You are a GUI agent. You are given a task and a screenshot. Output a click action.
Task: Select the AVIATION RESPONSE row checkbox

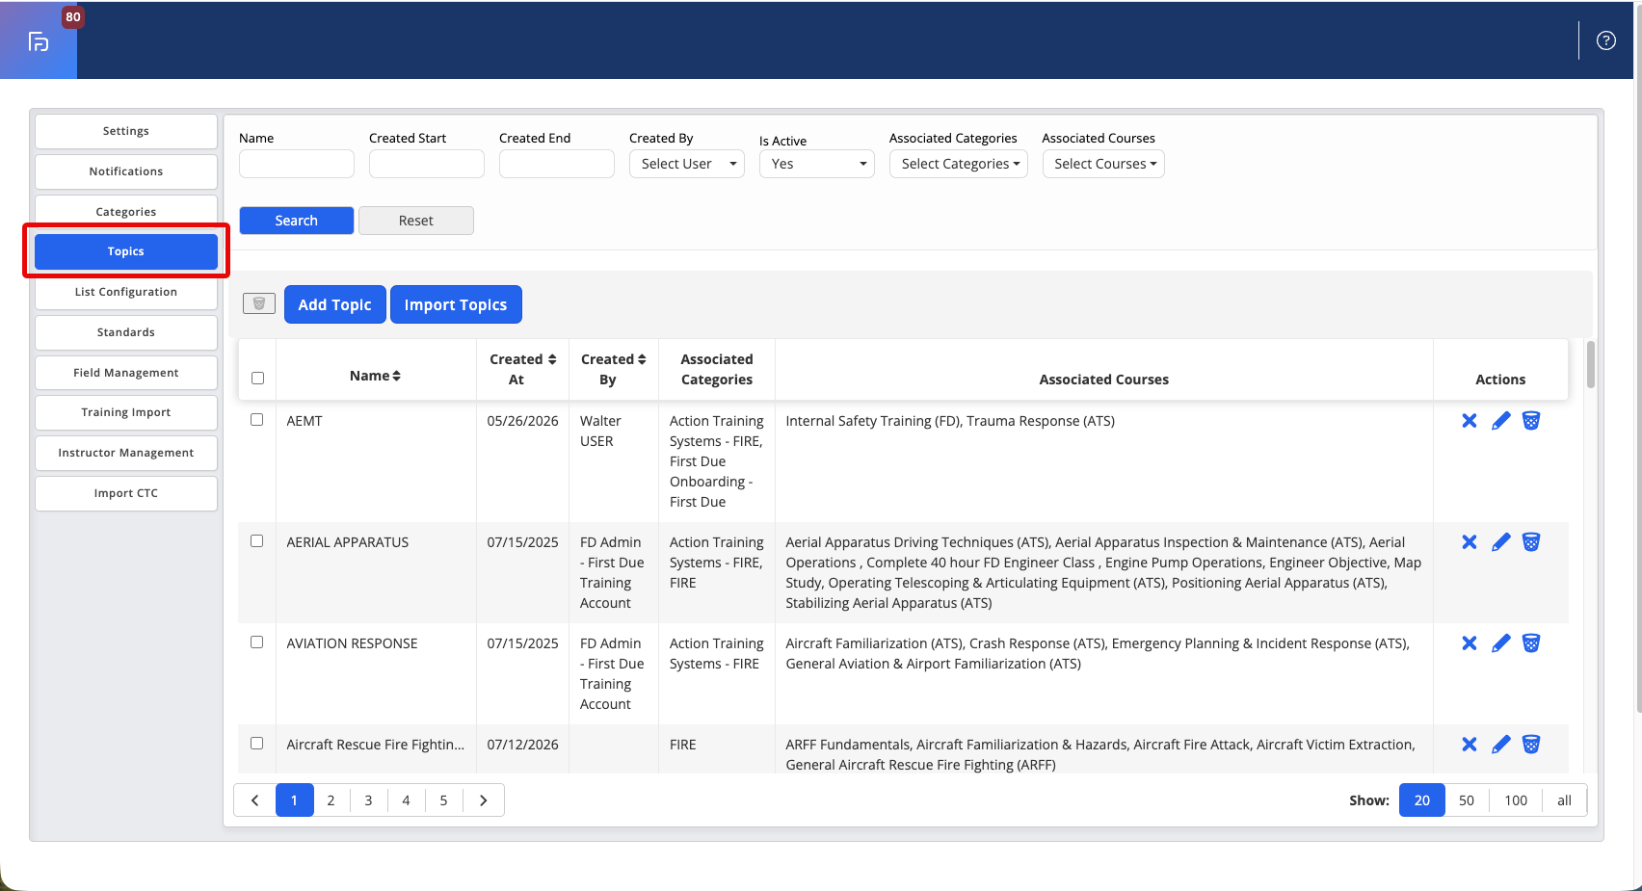pyautogui.click(x=257, y=642)
